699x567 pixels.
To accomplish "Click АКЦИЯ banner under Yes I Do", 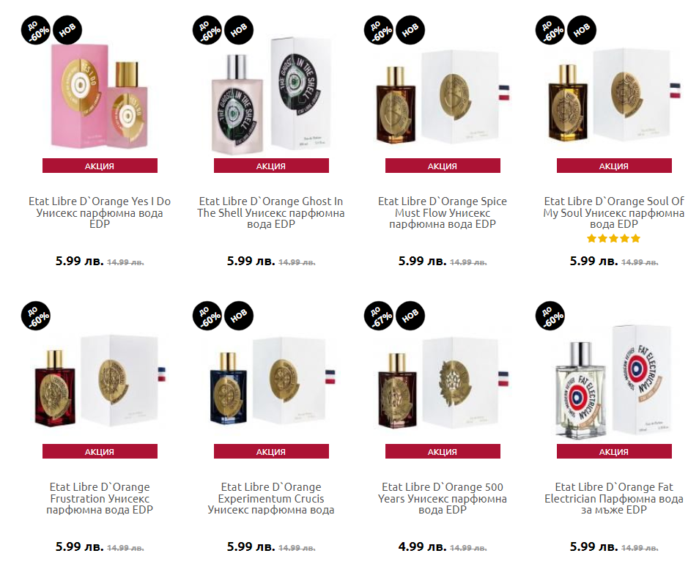I will coord(100,166).
